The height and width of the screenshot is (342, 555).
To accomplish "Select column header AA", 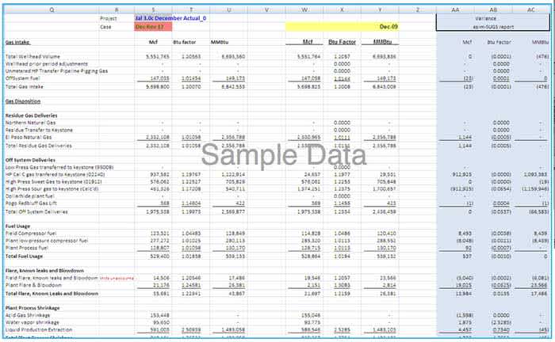I will coord(455,9).
